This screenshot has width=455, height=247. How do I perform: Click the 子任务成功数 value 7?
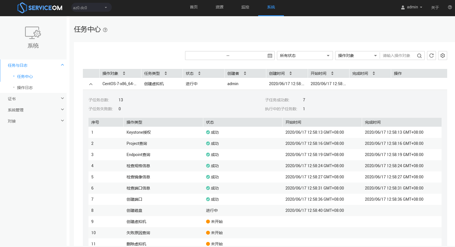tap(304, 100)
